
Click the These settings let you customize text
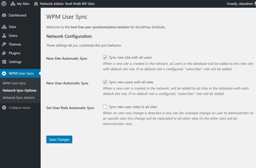click(x=84, y=45)
